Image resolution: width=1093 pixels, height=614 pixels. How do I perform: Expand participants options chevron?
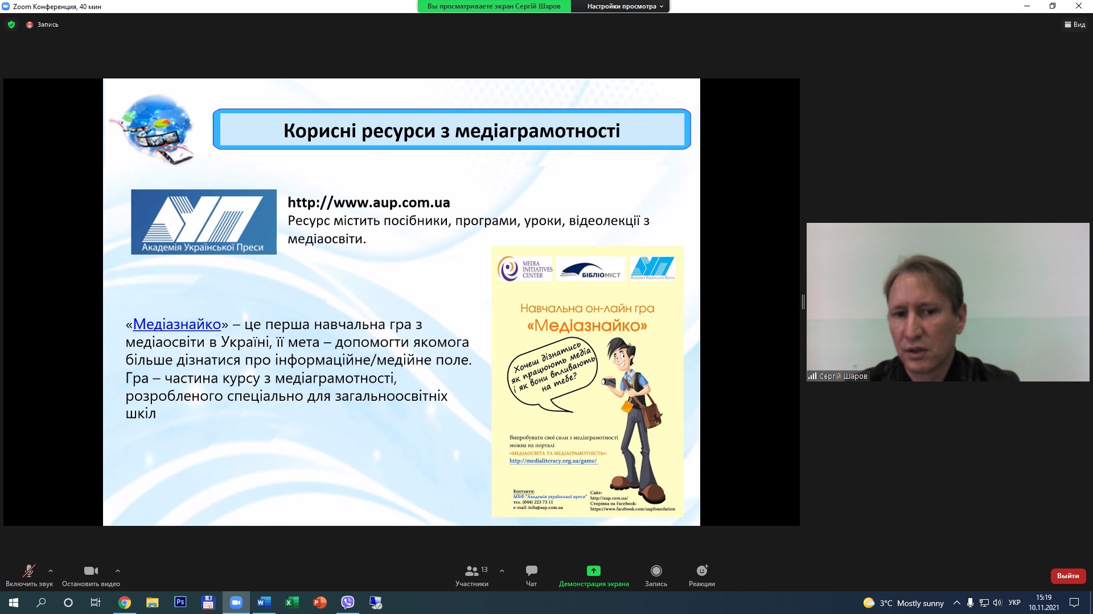pos(502,571)
